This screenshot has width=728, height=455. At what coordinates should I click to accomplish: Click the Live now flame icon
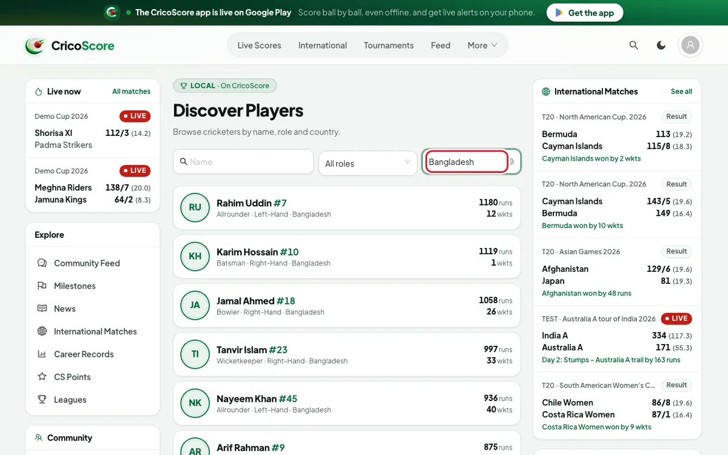(x=39, y=92)
